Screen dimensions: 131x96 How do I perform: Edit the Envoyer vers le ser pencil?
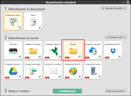click(x=100, y=77)
